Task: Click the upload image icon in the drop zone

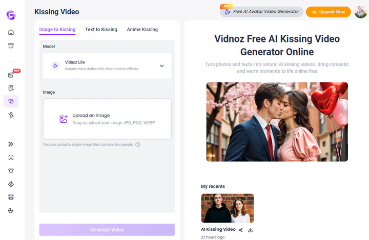Action: [64, 119]
